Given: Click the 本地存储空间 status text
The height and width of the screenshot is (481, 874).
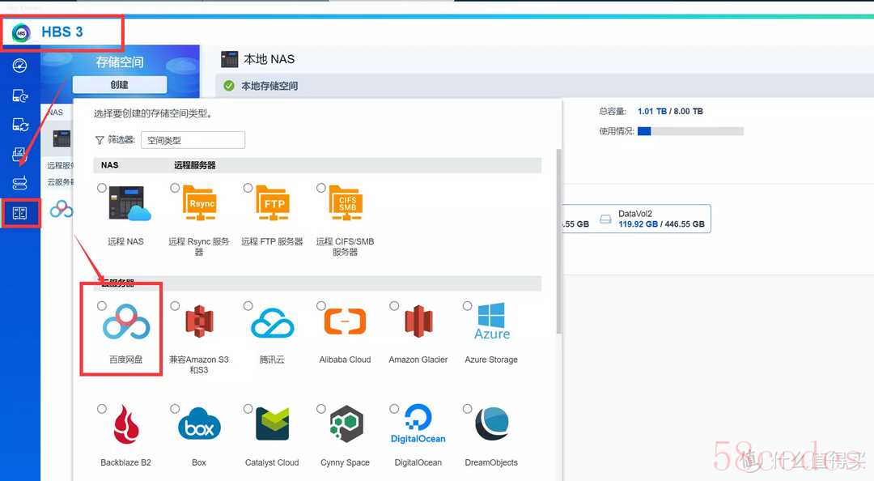Looking at the screenshot, I should 269,86.
